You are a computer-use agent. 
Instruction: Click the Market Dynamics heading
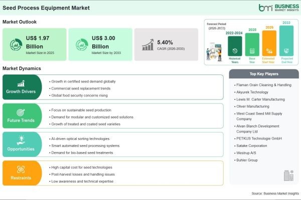pos(22,68)
